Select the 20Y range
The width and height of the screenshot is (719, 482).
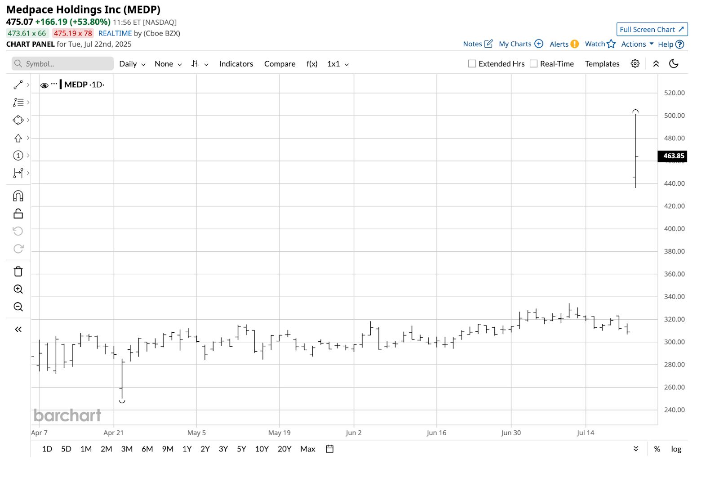point(284,449)
